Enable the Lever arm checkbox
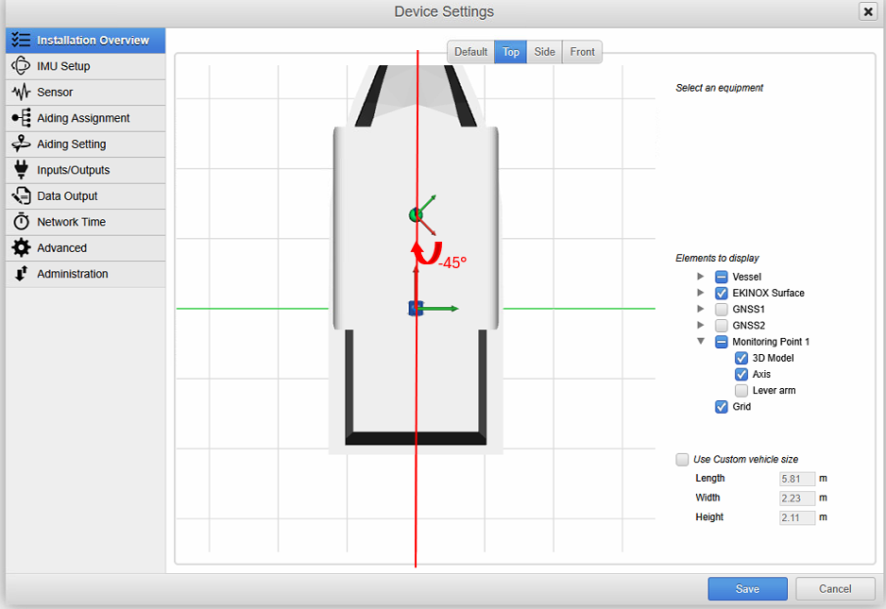 pyautogui.click(x=741, y=391)
